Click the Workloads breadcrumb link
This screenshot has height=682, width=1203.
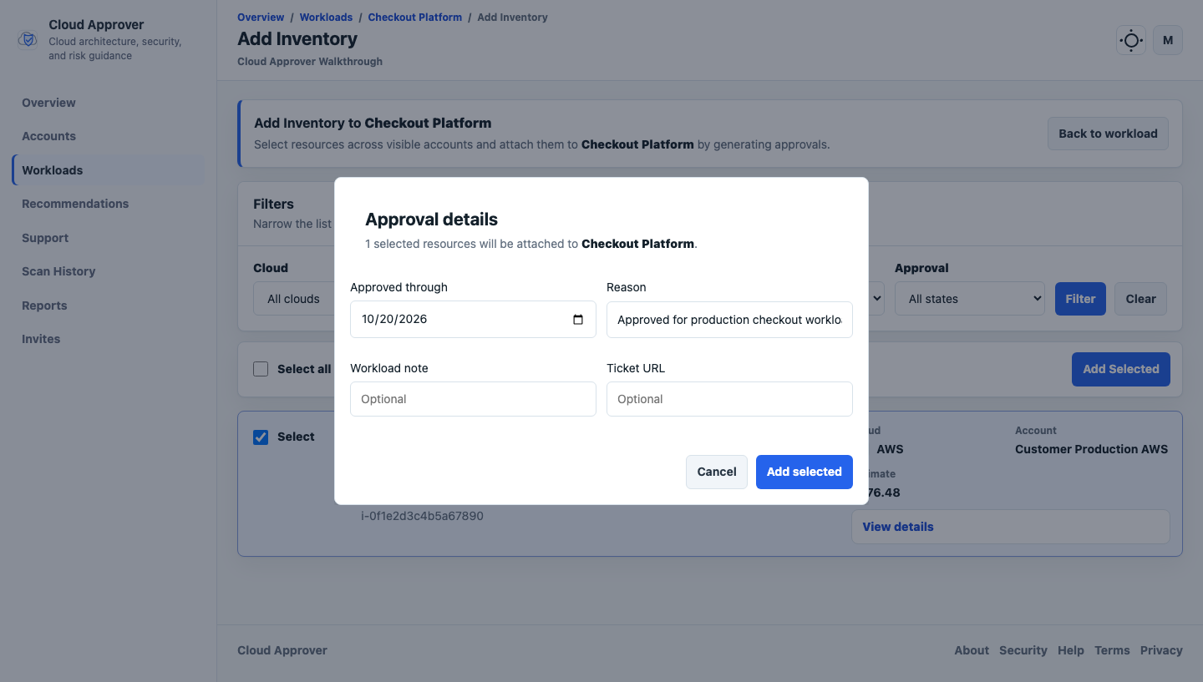click(325, 17)
